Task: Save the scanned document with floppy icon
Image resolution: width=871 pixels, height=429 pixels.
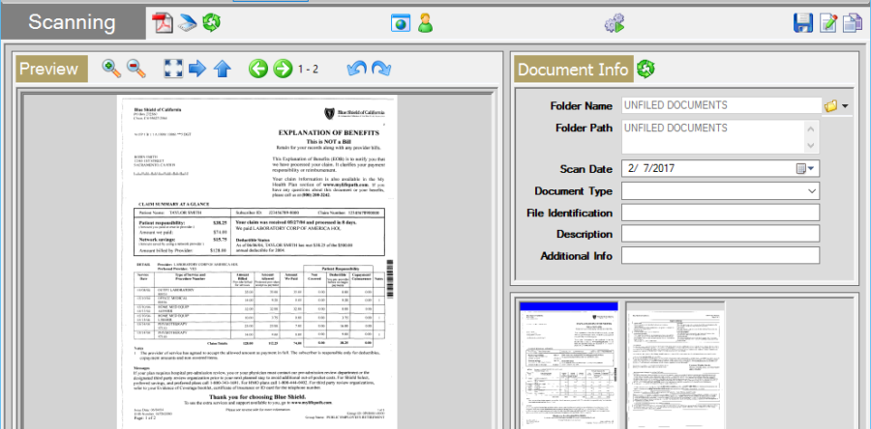Action: [x=802, y=22]
